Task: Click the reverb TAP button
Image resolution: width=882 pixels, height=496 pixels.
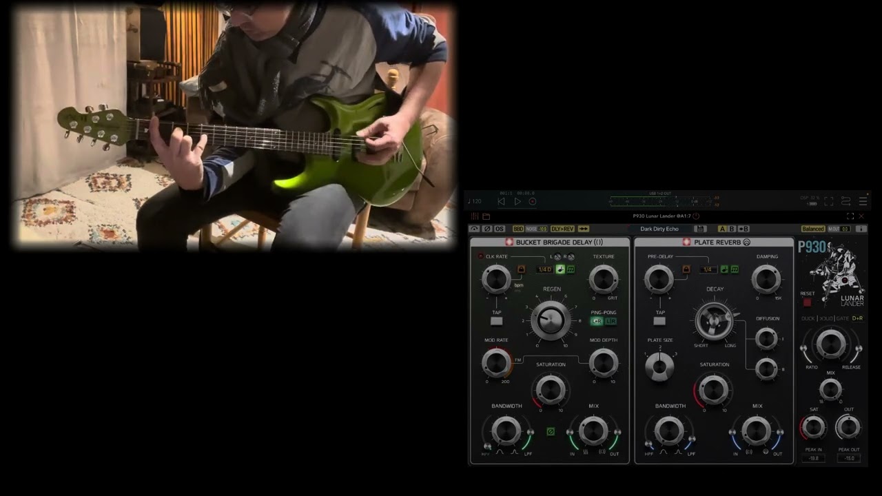Action: pos(659,321)
